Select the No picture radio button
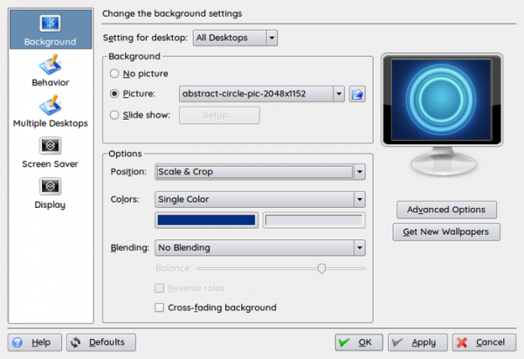 coord(114,73)
